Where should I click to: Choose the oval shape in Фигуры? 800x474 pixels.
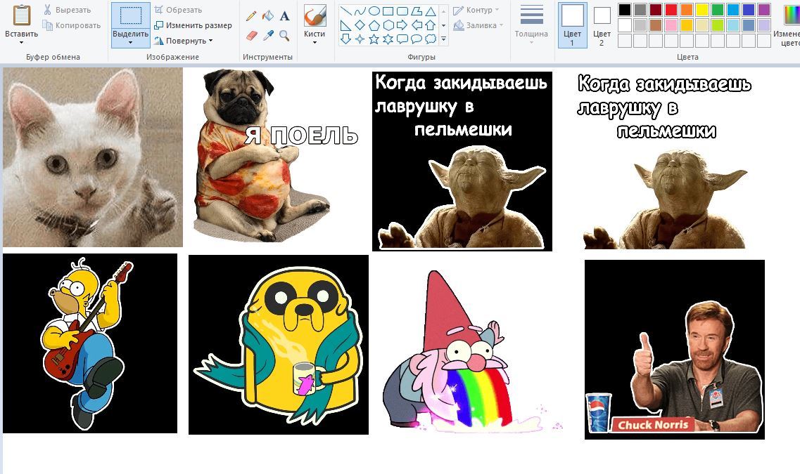point(374,11)
